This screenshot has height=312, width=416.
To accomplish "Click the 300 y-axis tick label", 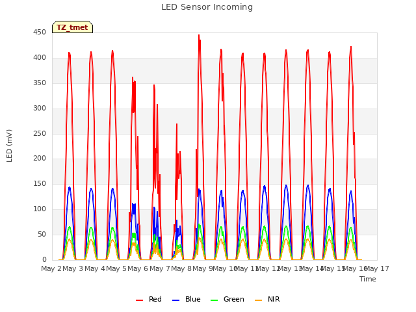I will pos(40,109).
